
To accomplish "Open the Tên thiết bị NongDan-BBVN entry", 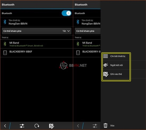I will [37, 22].
